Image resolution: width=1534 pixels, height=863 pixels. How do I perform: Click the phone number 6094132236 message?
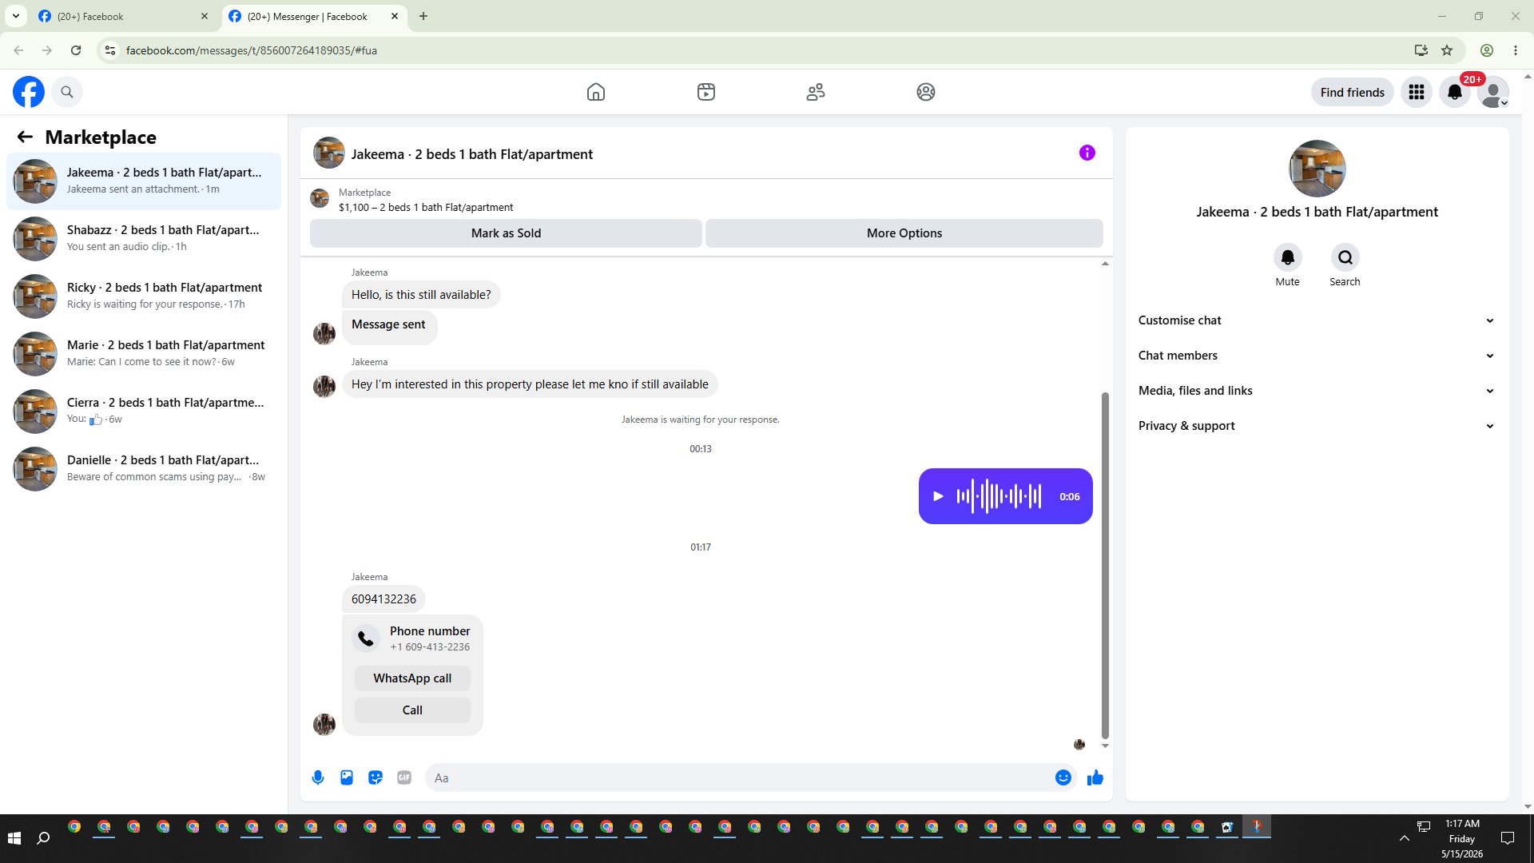tap(383, 599)
